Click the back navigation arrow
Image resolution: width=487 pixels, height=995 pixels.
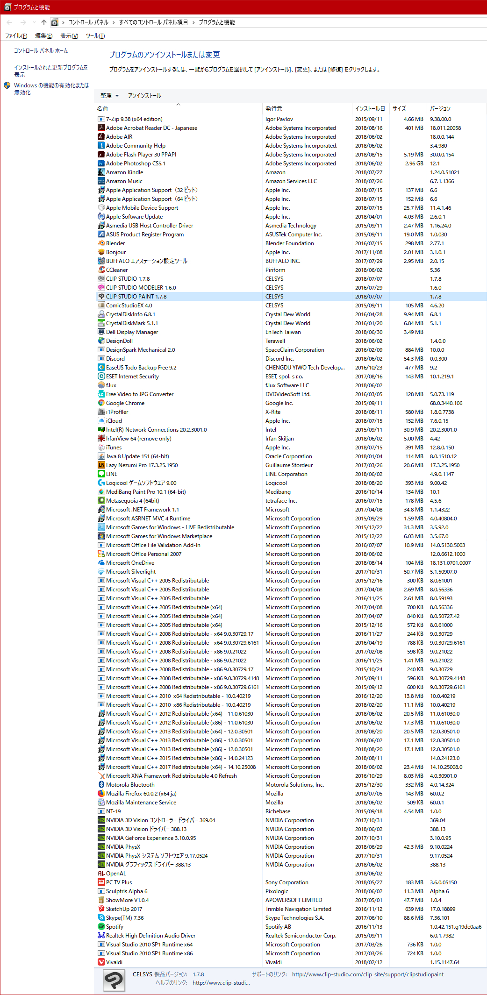tap(9, 22)
